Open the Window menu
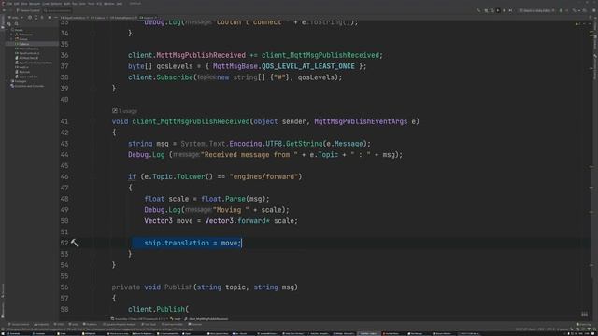This screenshot has height=336, width=598. 108,4
